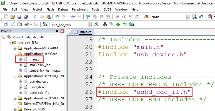
Task: Open Find in Files folder icon
Action: (146, 17)
